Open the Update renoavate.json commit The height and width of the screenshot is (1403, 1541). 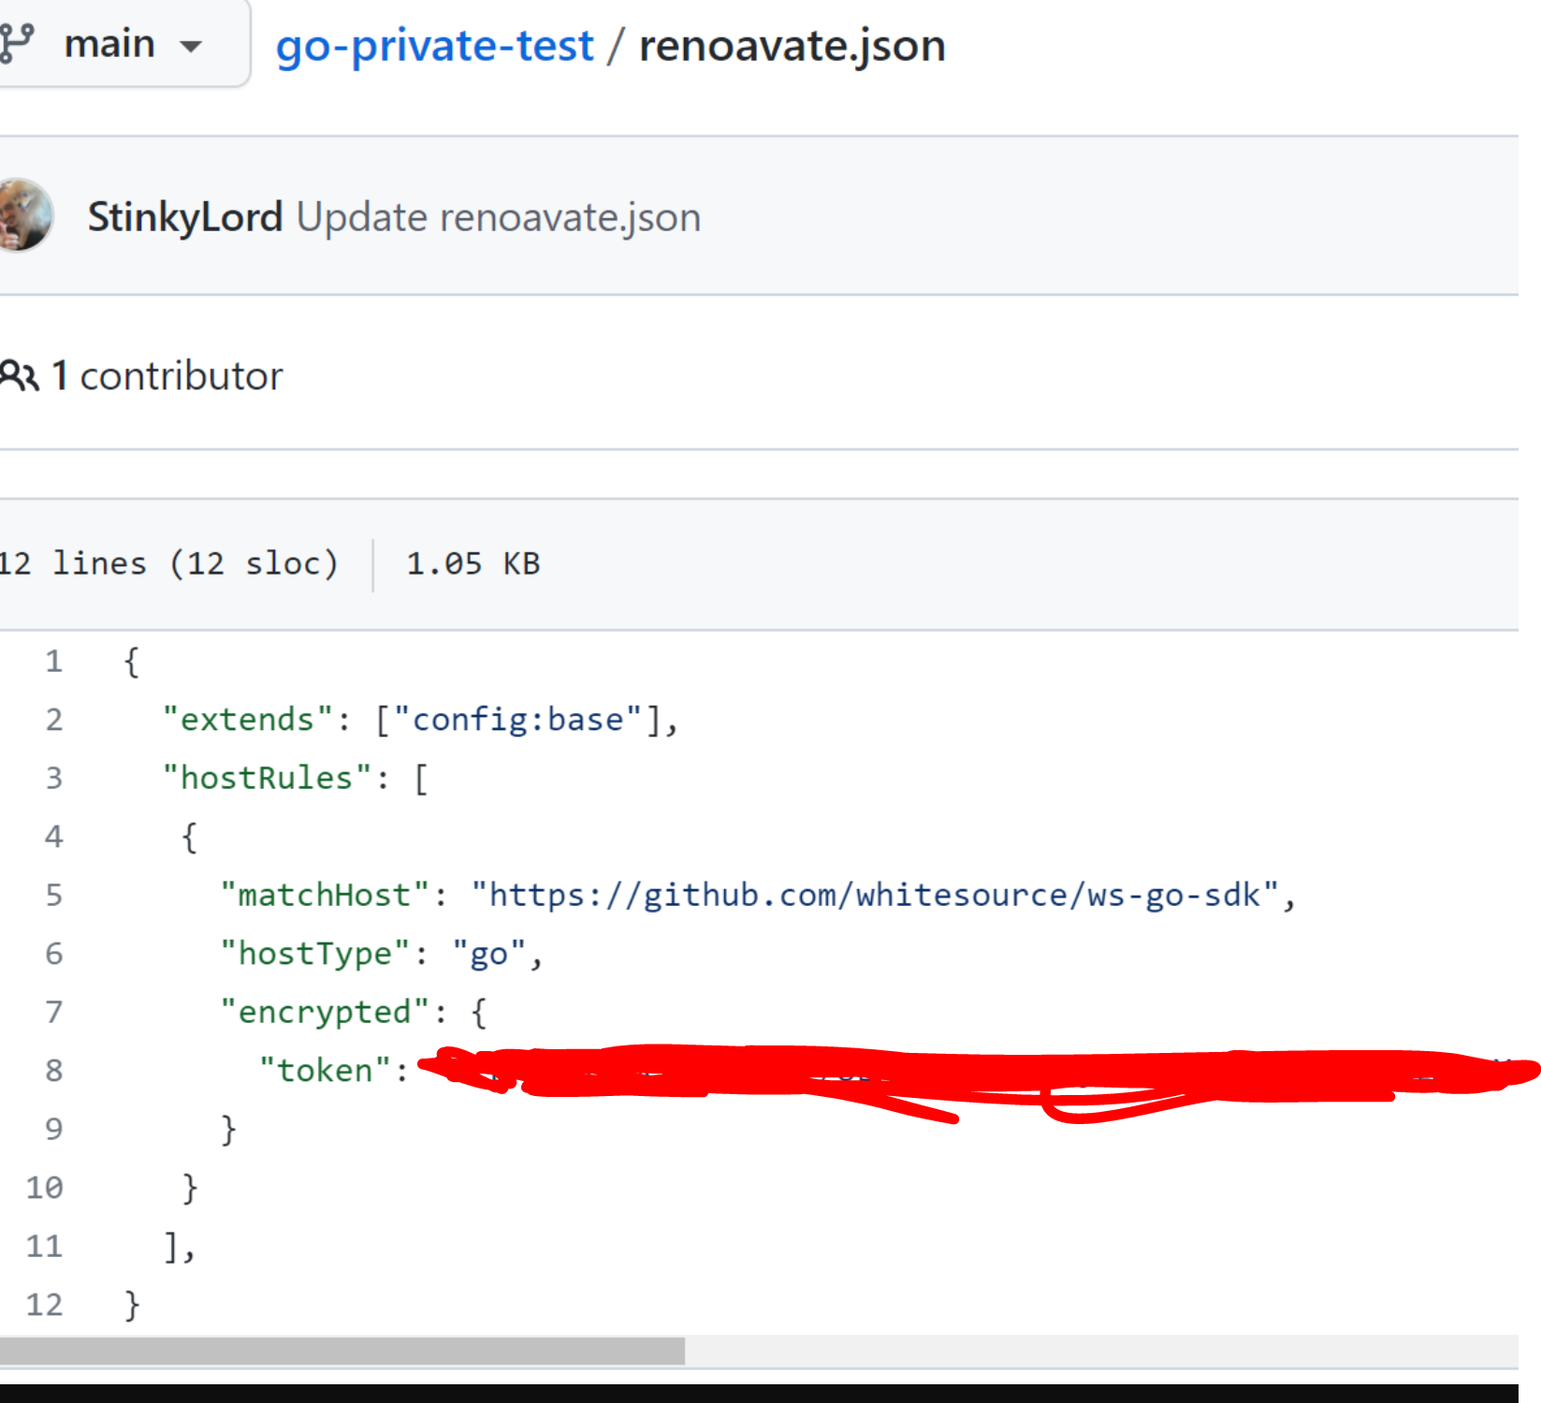pos(496,216)
